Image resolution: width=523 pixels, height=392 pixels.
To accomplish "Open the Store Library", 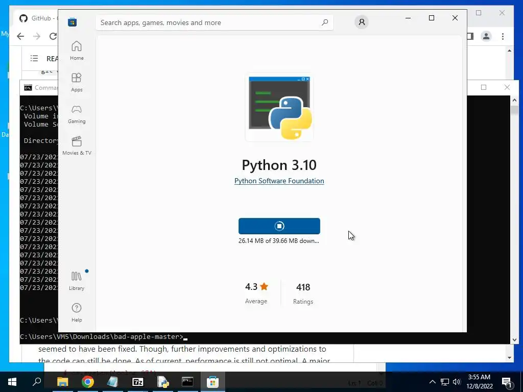I will (x=77, y=281).
